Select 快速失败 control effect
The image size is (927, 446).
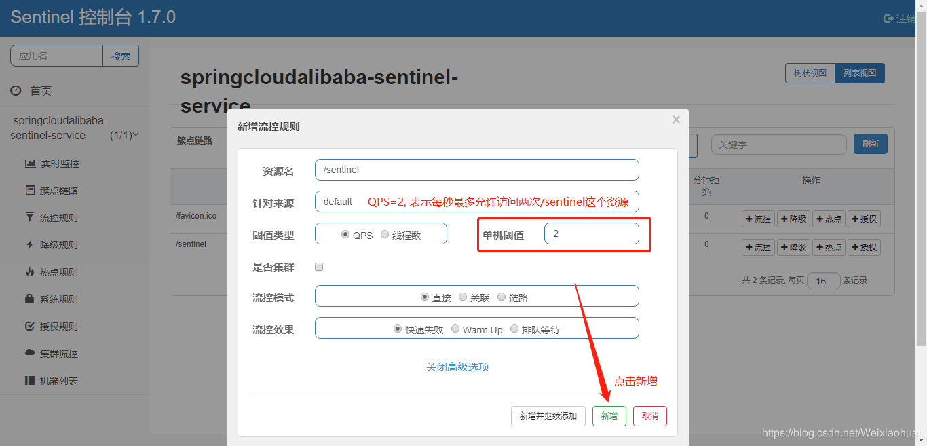point(398,329)
